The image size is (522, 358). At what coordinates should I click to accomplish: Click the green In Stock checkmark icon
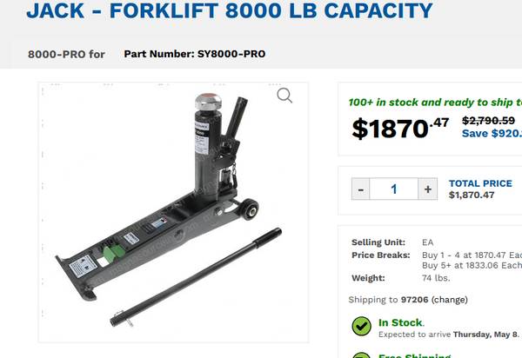(x=362, y=326)
